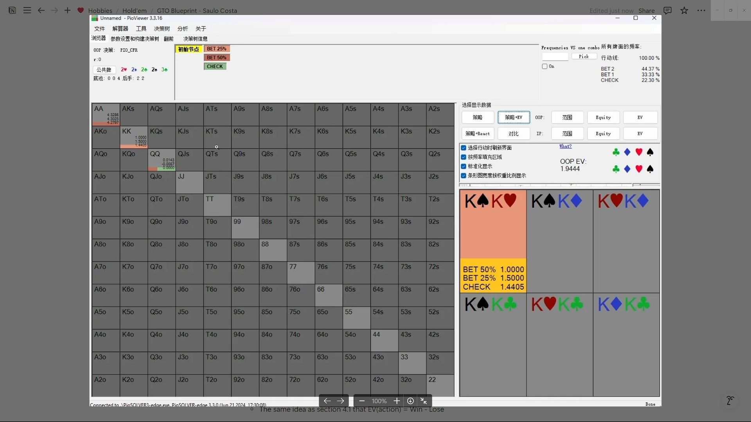Click previous image arrow in viewer toolbar
This screenshot has height=422, width=751.
[x=327, y=401]
